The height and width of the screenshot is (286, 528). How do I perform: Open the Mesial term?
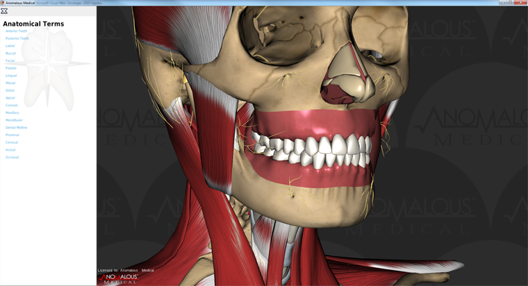click(10, 83)
